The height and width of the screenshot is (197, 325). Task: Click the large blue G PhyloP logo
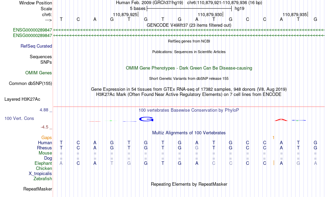[146, 119]
